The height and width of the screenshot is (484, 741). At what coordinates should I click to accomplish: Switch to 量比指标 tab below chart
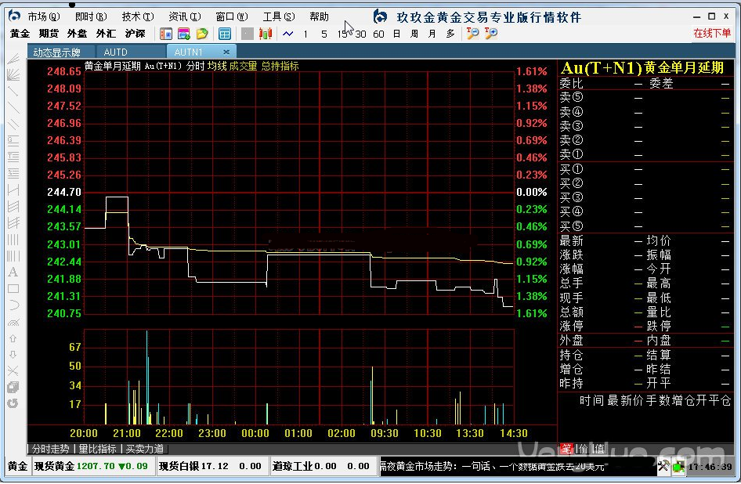point(98,449)
